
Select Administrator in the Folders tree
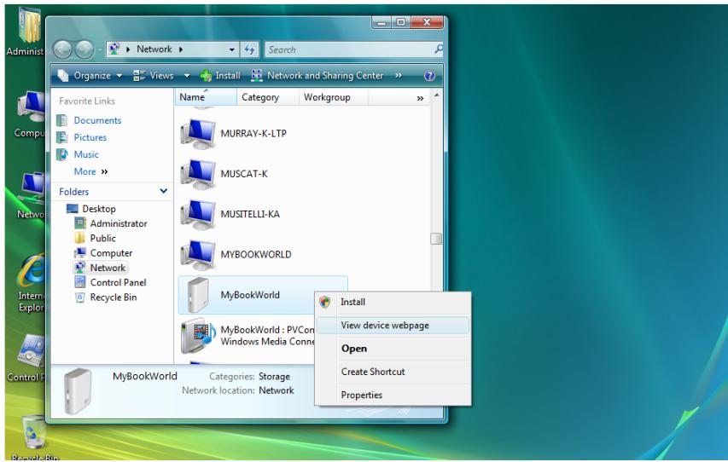click(119, 223)
